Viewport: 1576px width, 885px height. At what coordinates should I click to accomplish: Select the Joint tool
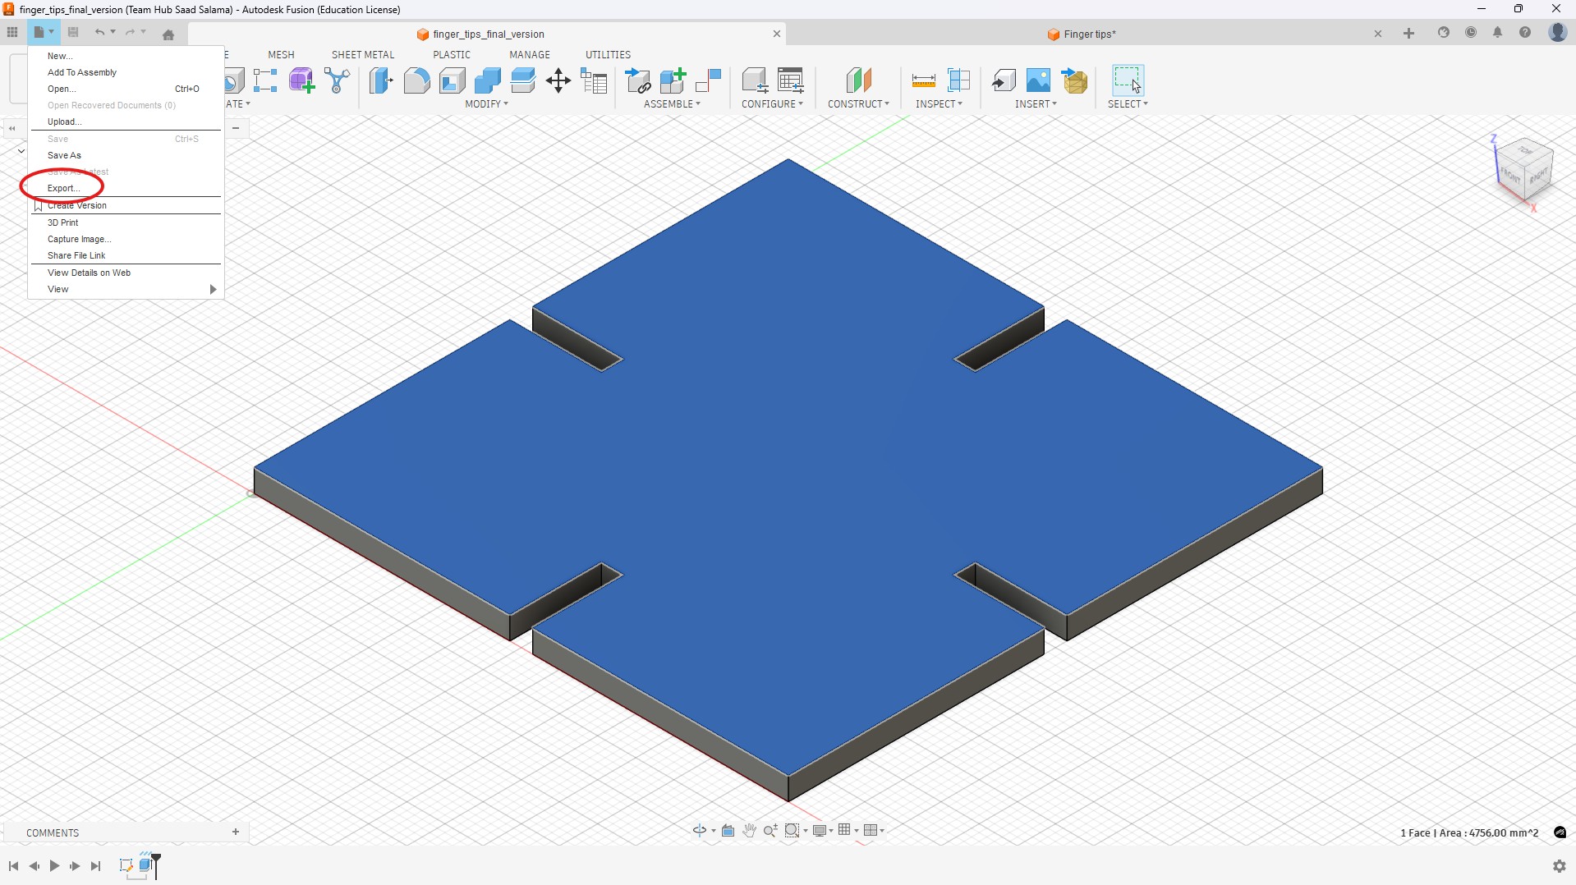point(708,80)
